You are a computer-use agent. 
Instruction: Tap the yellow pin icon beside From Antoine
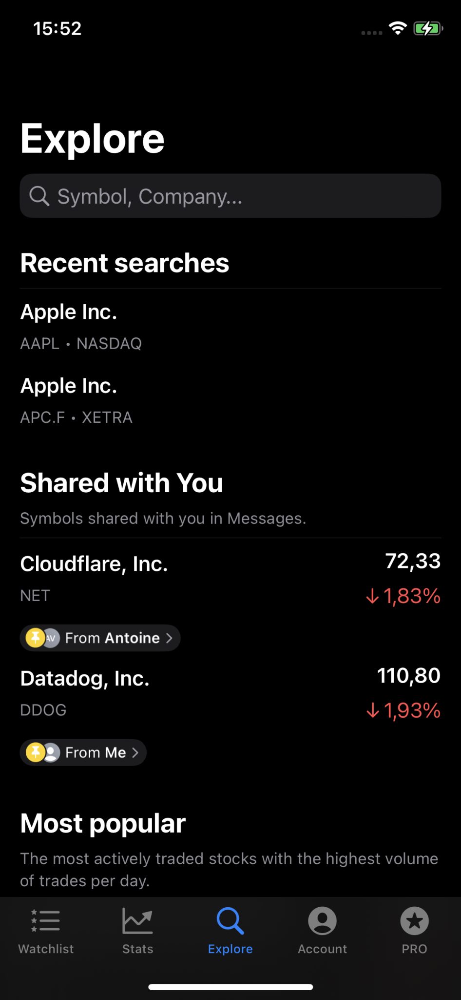[35, 638]
